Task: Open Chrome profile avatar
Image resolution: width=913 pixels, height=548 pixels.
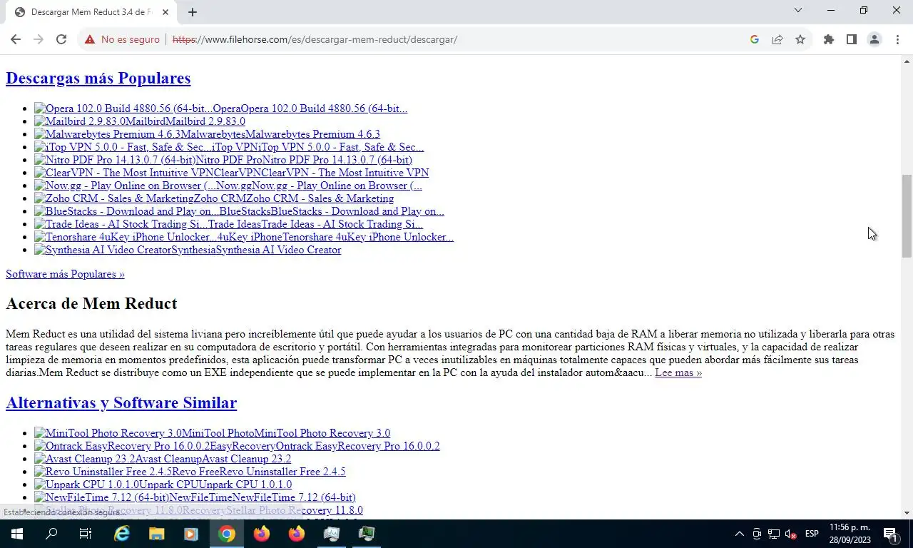Action: pyautogui.click(x=874, y=39)
